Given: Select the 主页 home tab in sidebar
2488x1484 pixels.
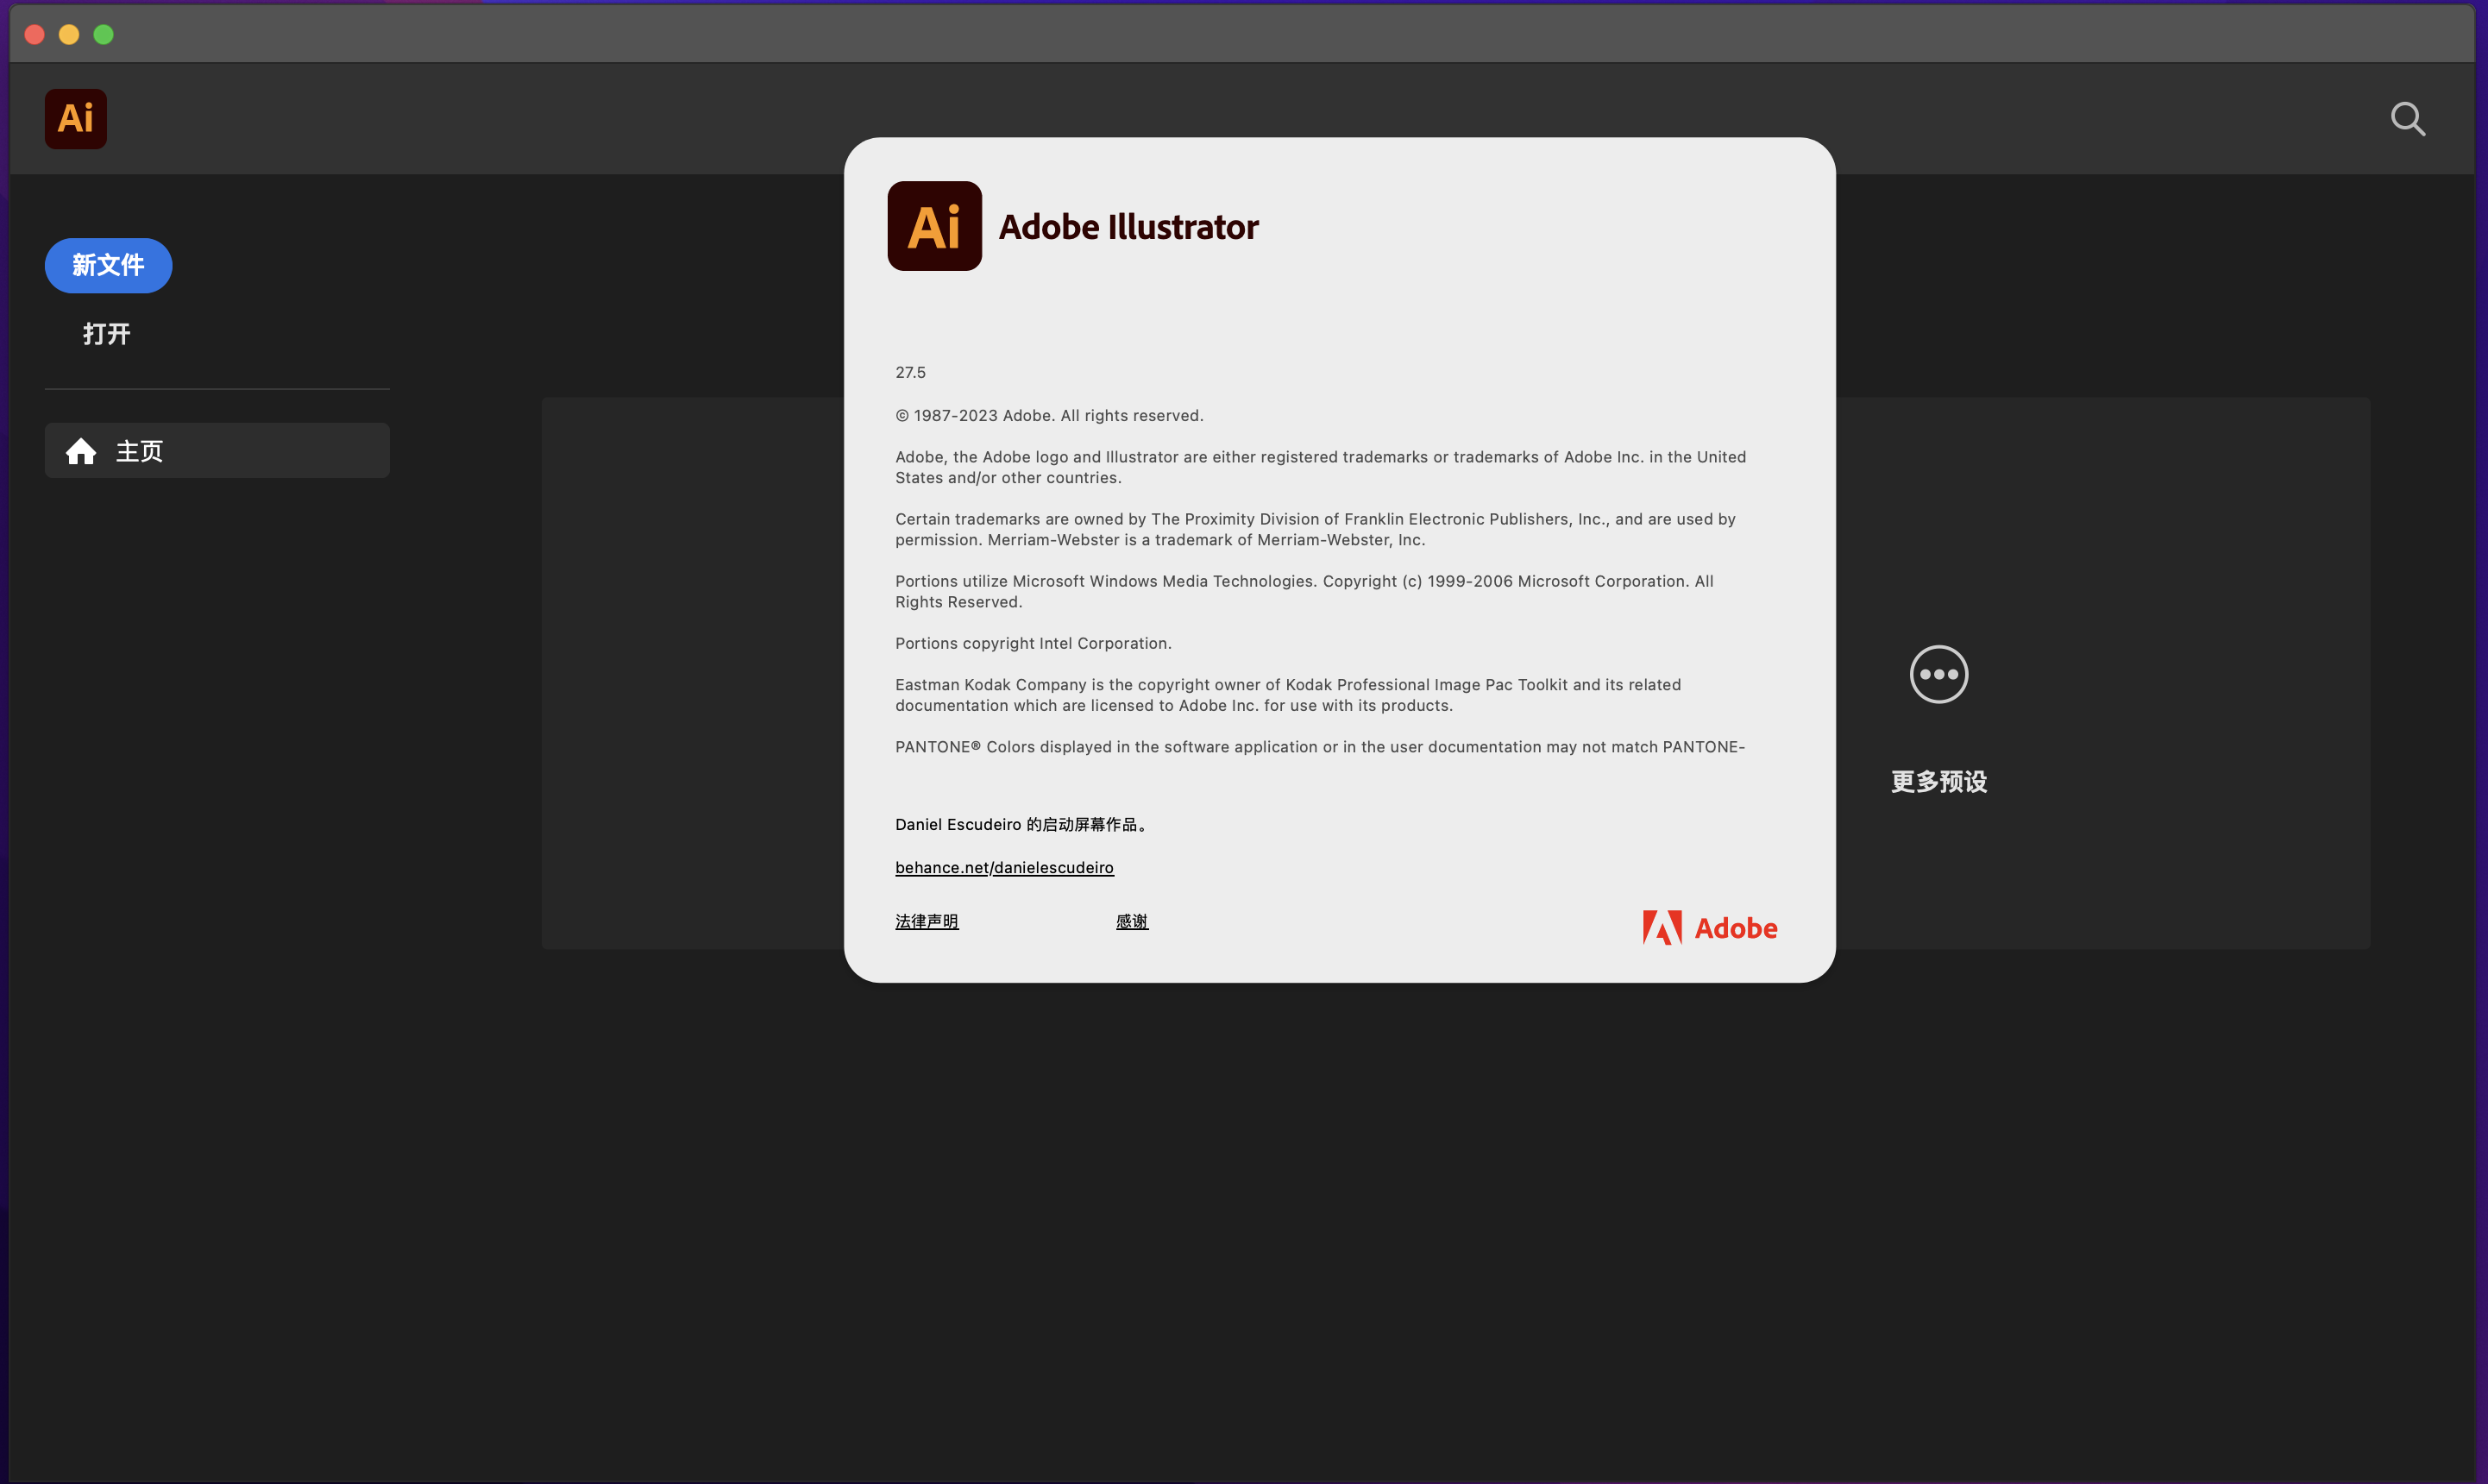Looking at the screenshot, I should (217, 451).
